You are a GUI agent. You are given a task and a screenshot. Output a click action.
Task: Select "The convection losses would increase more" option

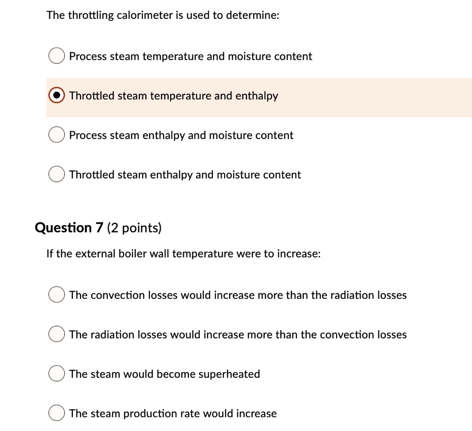[x=56, y=294]
